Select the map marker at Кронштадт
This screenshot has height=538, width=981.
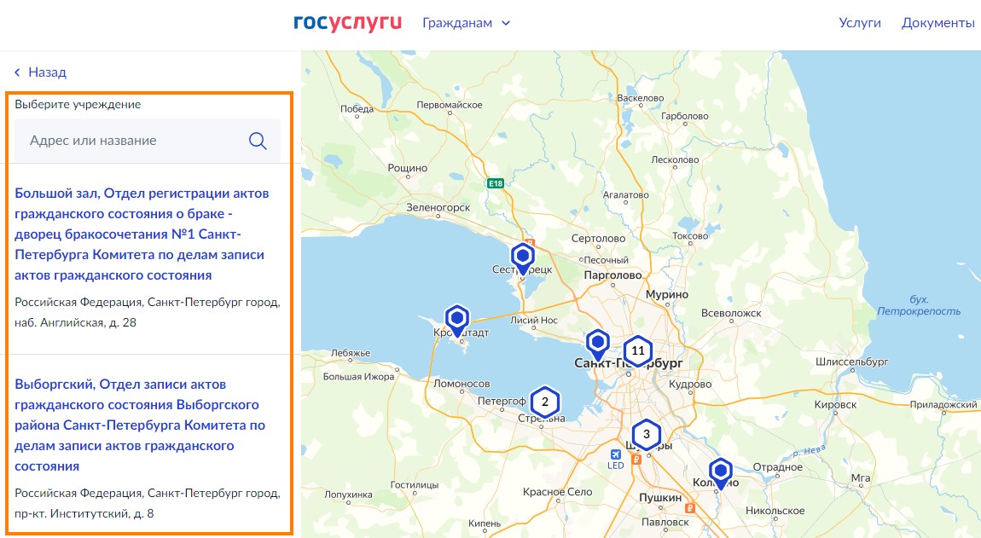pyautogui.click(x=457, y=321)
